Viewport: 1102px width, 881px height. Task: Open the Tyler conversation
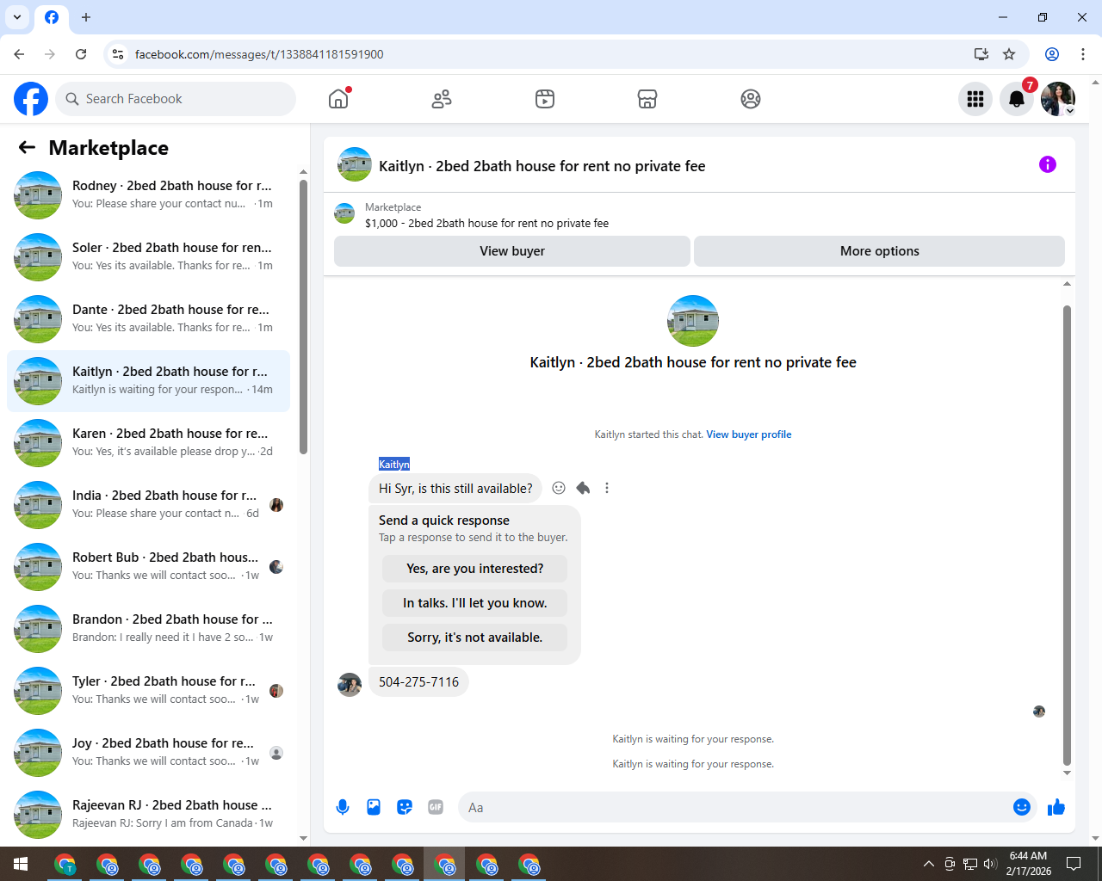tap(148, 691)
